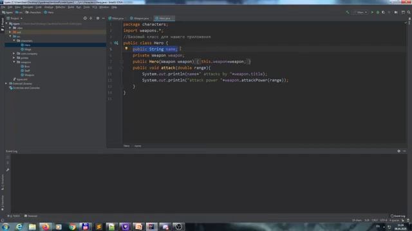Open Internet Explorer from the taskbar
The width and height of the screenshot is (412, 231).
point(19,227)
